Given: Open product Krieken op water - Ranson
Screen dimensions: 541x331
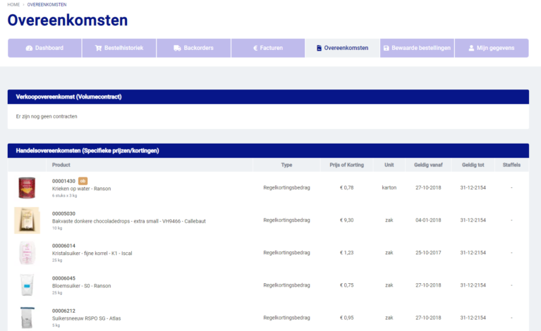Looking at the screenshot, I should (81, 189).
